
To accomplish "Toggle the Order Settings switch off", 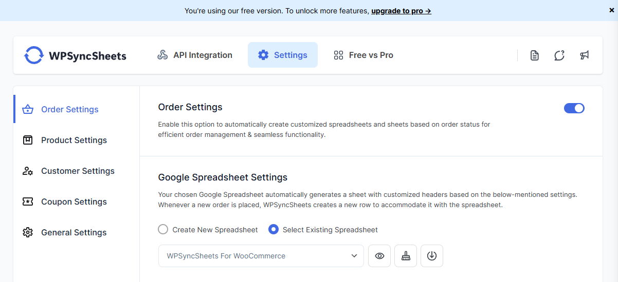I will [574, 108].
